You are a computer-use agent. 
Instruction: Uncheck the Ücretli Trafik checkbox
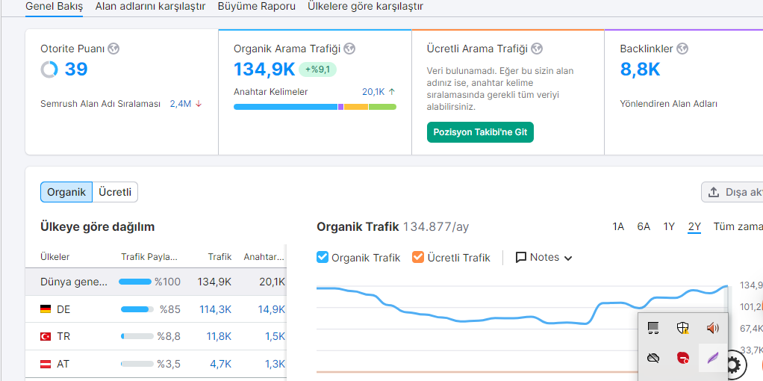418,257
